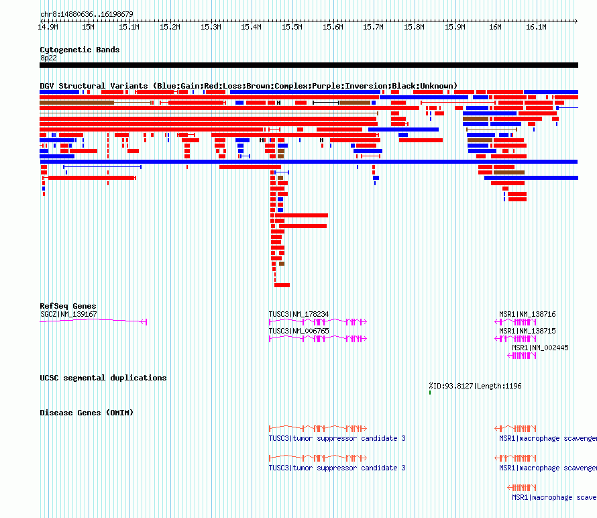
Task: Click the SGCZ magenta gene glyph
Action: tap(93, 322)
